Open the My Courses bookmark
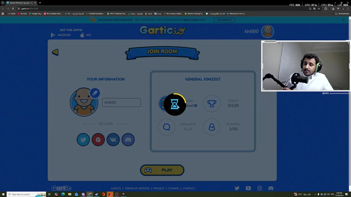The image size is (351, 197). click(x=172, y=14)
